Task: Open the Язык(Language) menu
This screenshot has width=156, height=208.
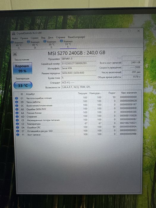Action: (x=76, y=37)
